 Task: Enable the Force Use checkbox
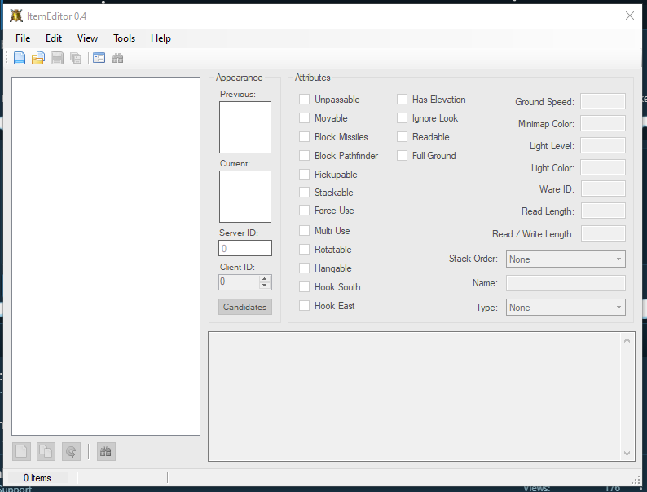304,211
